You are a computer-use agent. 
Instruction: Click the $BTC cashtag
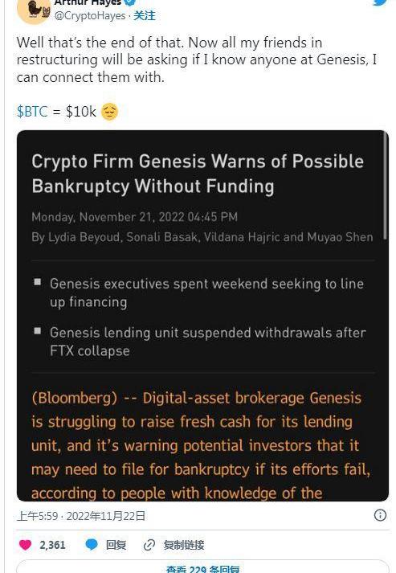[x=32, y=112]
